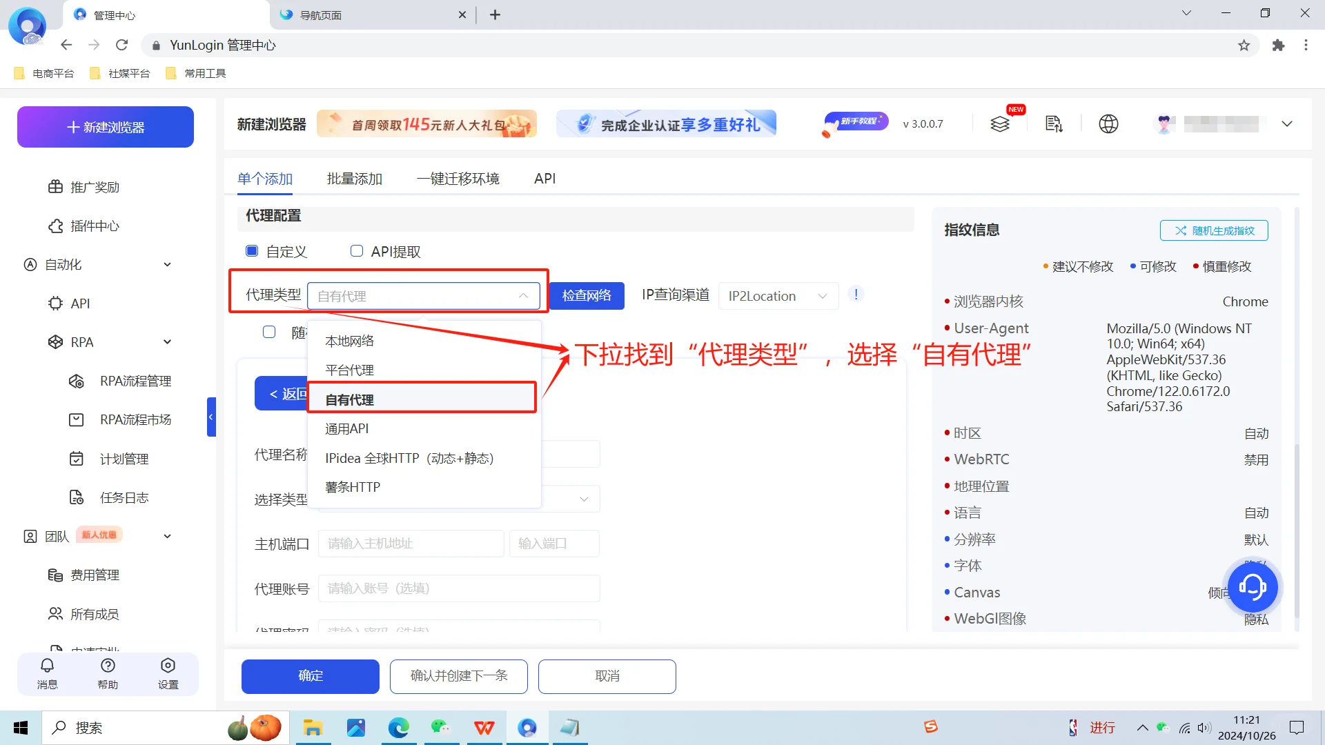This screenshot has height=745, width=1325.
Task: Click the 主机端口 host address input field
Action: (x=411, y=543)
